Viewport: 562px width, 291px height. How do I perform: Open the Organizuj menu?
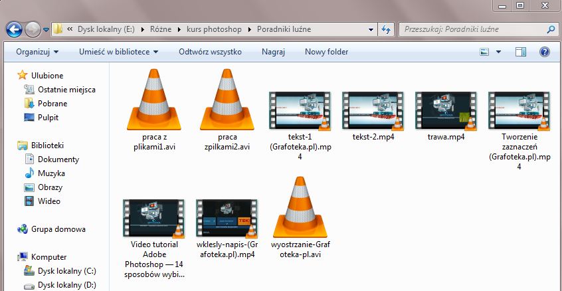[37, 52]
